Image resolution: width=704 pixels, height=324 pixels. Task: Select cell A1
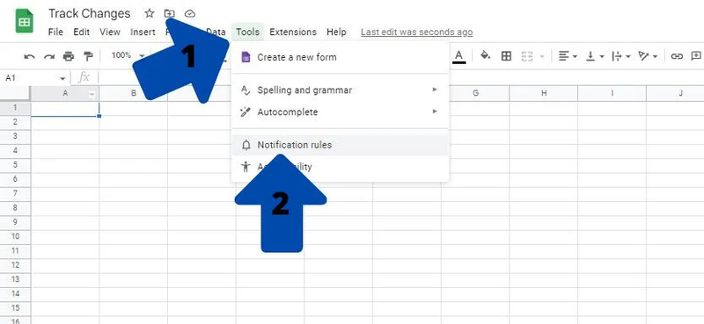point(65,109)
